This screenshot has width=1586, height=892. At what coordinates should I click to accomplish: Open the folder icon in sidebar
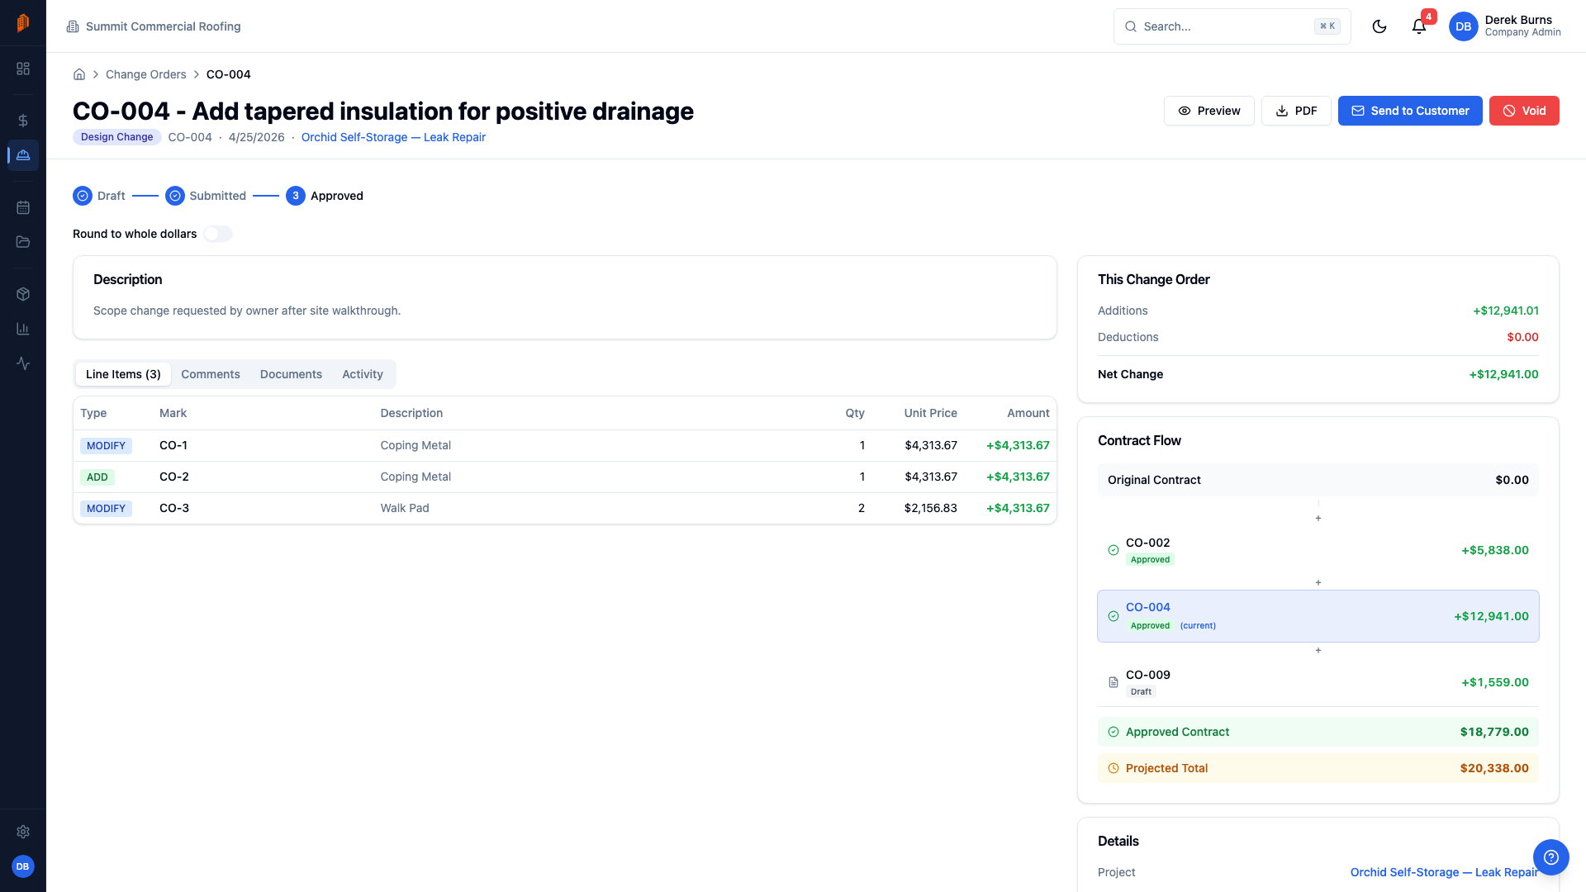pyautogui.click(x=23, y=242)
